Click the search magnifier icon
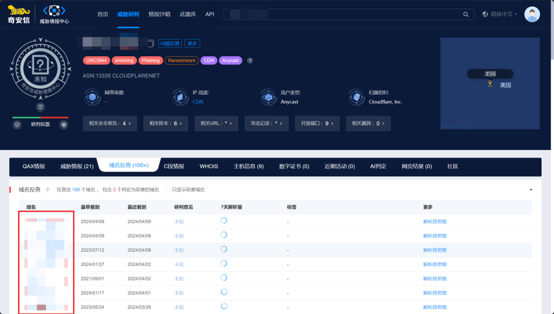This screenshot has height=314, width=554. point(466,15)
